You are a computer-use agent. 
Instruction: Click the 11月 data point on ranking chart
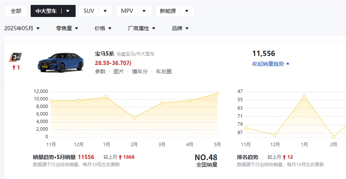(246, 128)
